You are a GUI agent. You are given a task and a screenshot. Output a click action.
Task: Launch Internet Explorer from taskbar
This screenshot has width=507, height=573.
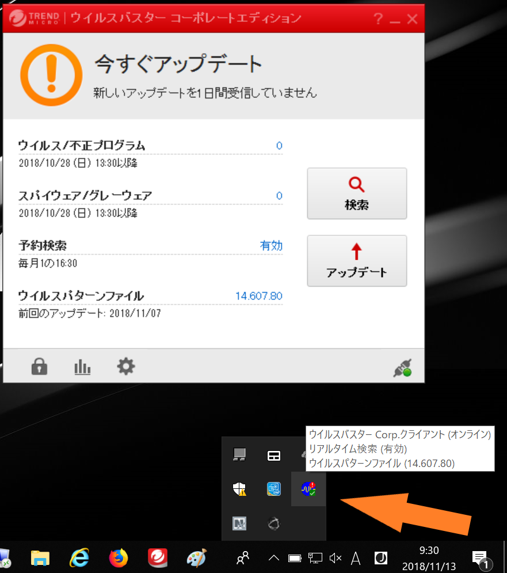79,557
